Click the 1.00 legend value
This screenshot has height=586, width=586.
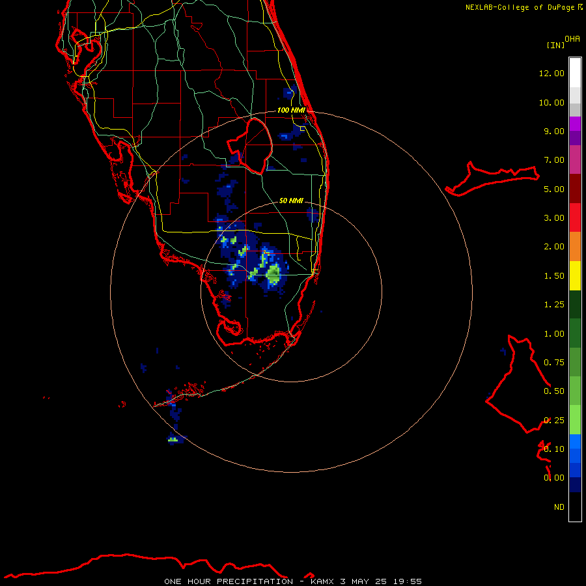coord(554,334)
